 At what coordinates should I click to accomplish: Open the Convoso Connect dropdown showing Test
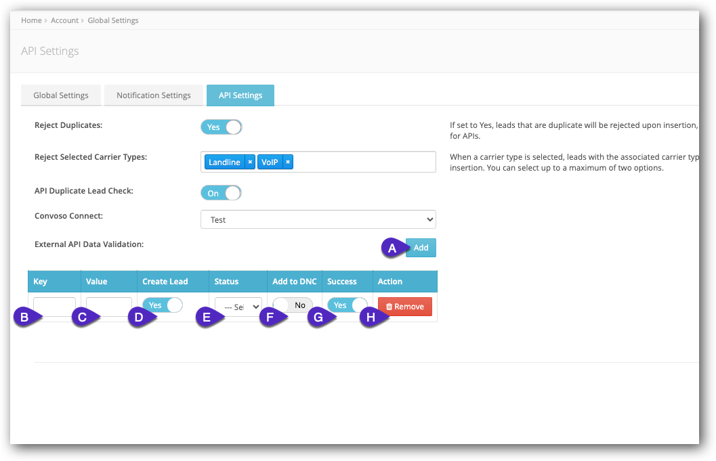click(318, 219)
